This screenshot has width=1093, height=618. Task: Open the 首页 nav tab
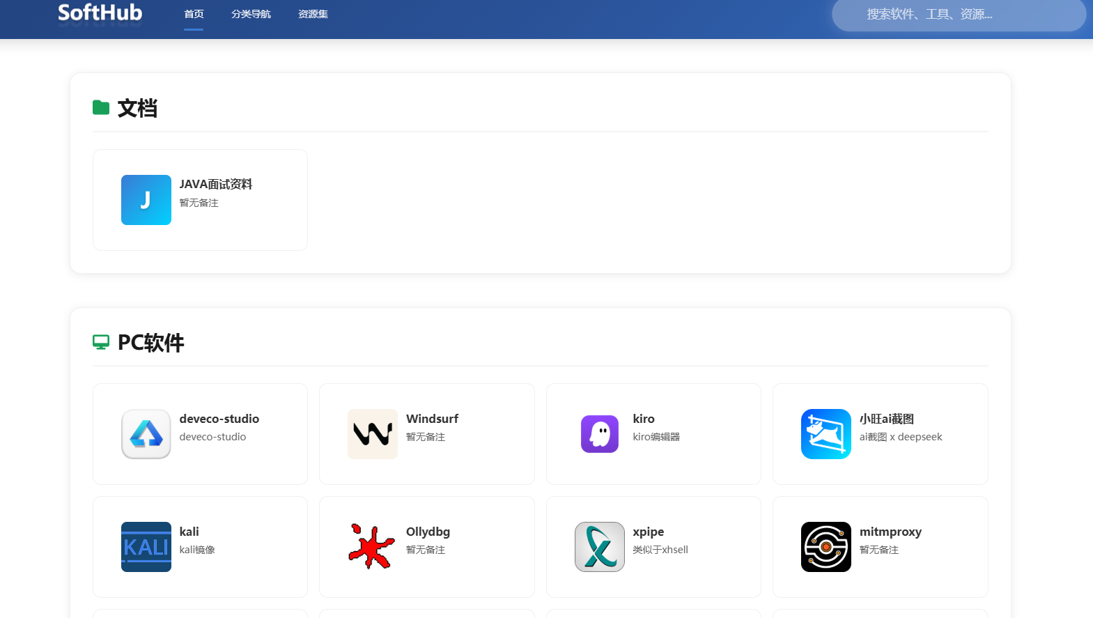[x=194, y=14]
